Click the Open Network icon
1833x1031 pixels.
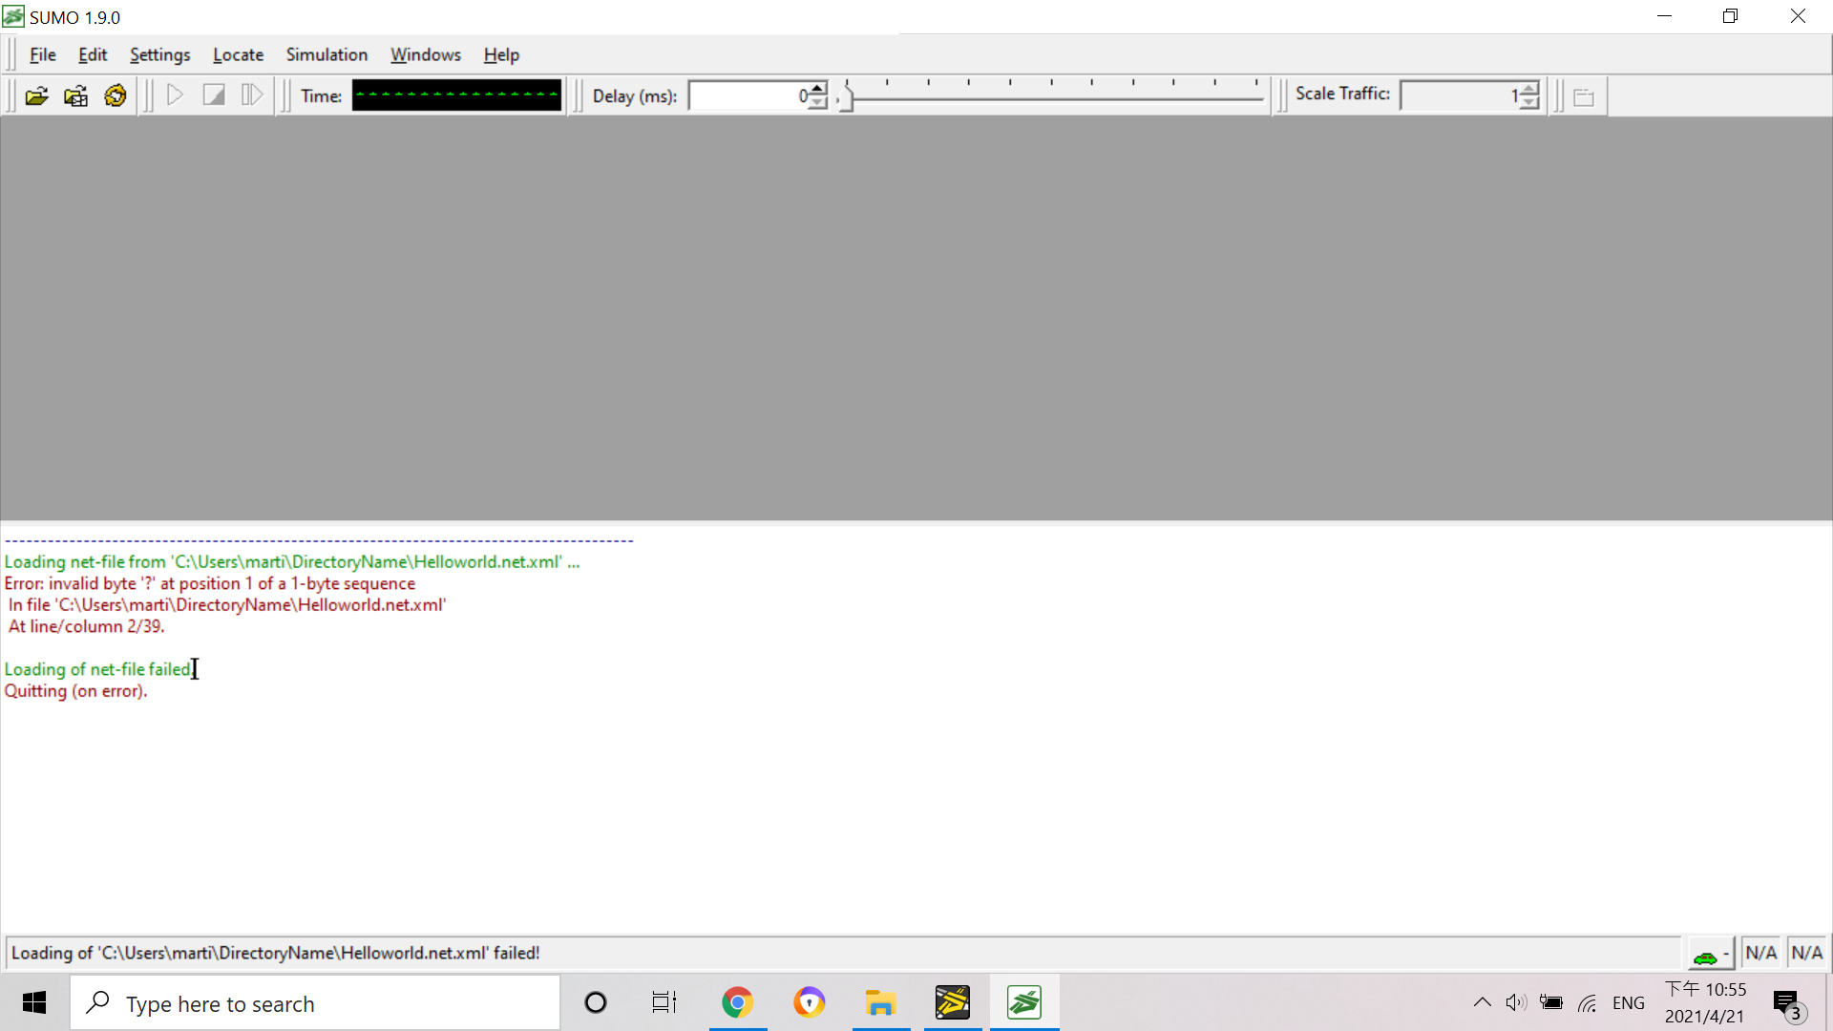click(x=75, y=95)
